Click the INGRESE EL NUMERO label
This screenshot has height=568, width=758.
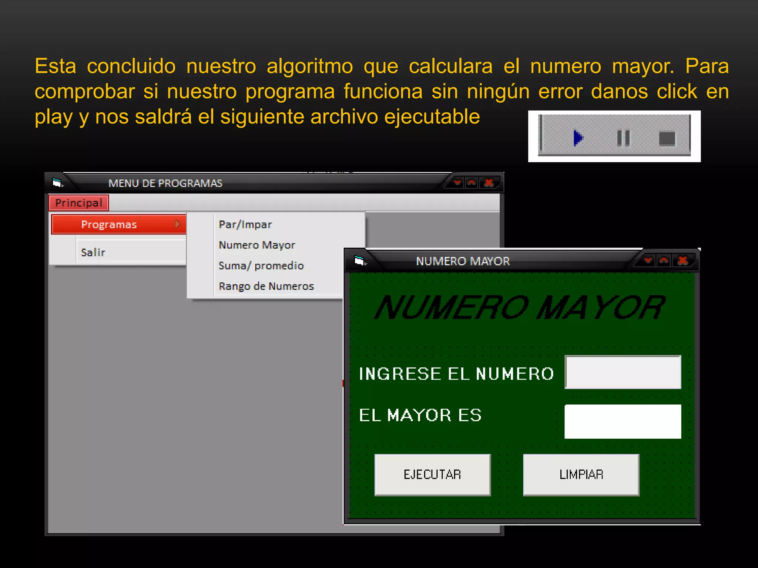tap(456, 373)
